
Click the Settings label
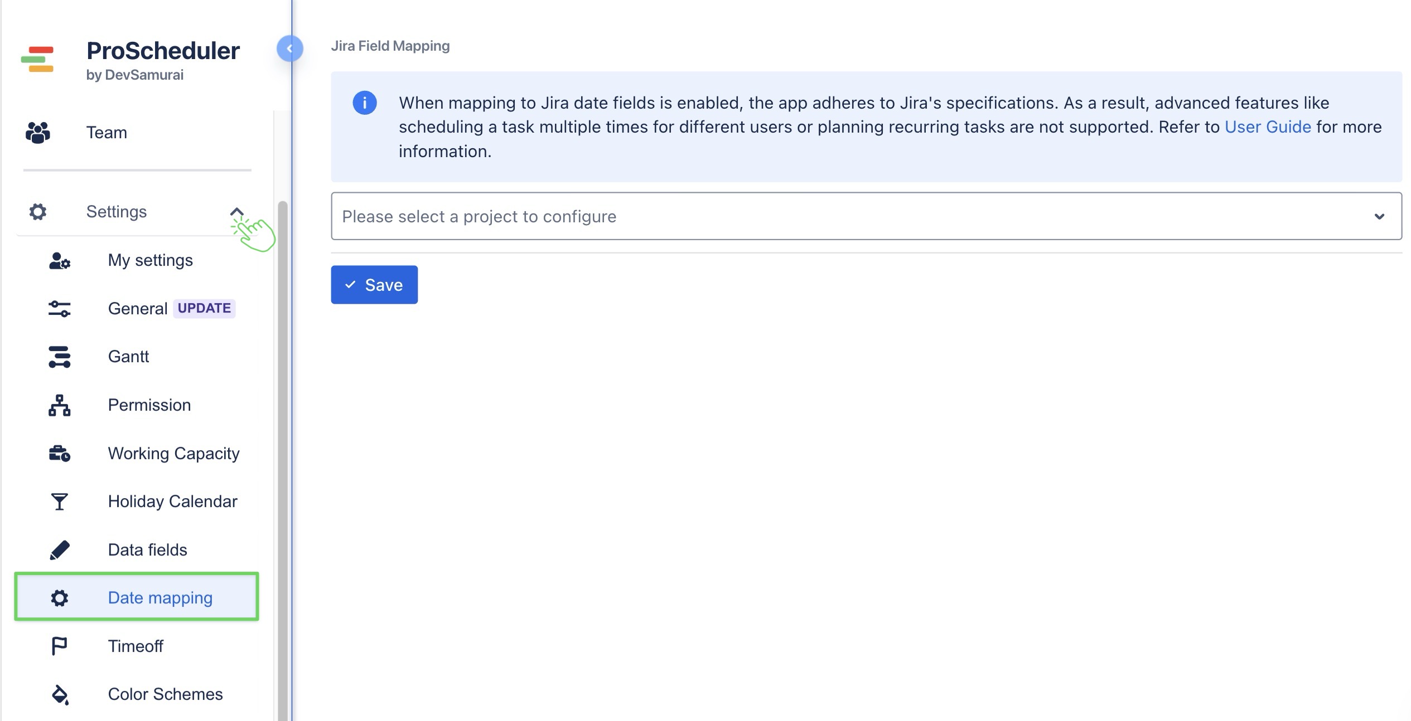pos(116,212)
